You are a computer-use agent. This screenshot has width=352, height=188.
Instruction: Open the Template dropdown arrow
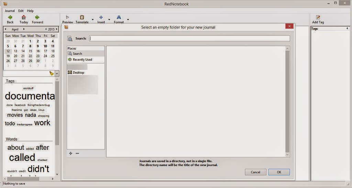point(92,20)
